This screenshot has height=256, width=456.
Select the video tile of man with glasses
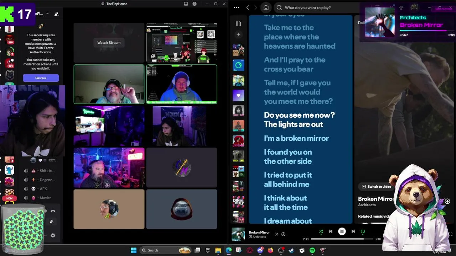point(109,84)
